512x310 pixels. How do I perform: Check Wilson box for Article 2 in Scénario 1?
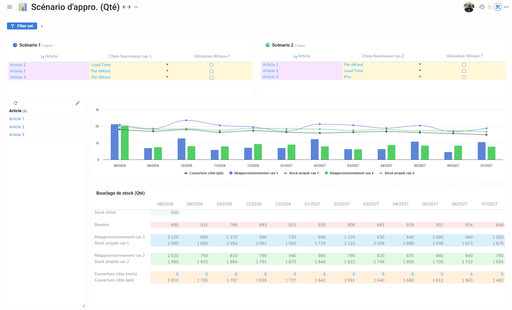point(212,71)
